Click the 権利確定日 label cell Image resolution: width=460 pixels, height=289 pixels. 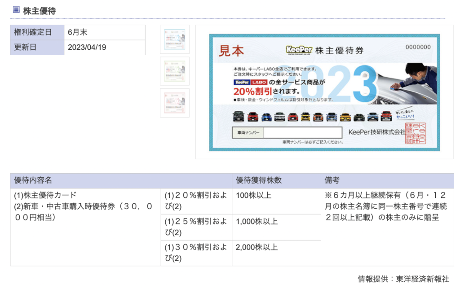point(37,32)
